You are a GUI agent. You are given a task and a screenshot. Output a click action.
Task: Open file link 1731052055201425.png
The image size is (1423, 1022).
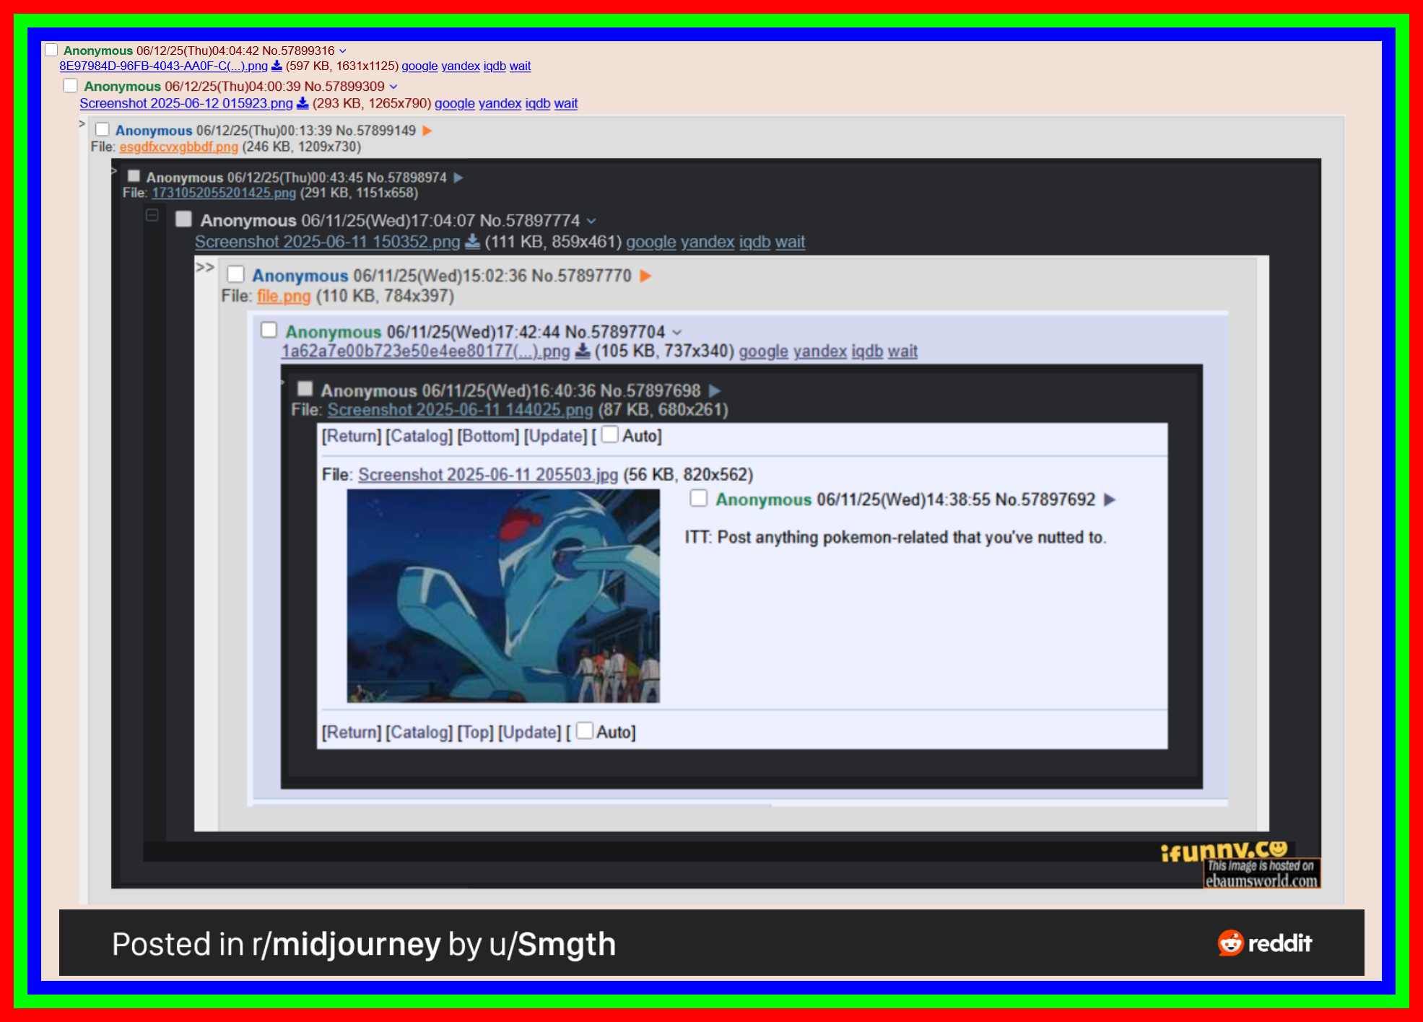pyautogui.click(x=224, y=193)
